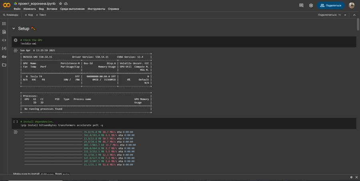The width and height of the screenshot is (360, 181).
Task: Open the find and replace sidebar panel
Action: [x=4, y=32]
